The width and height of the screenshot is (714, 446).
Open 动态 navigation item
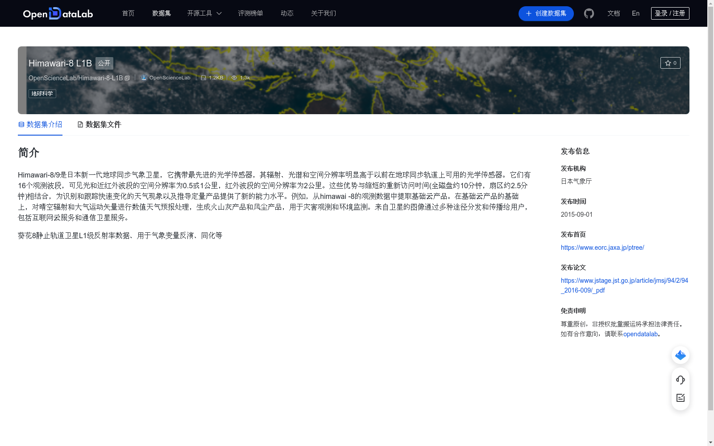287,13
